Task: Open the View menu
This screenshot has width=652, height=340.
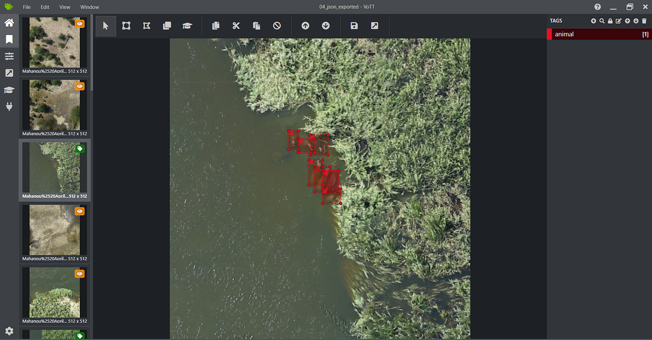Action: click(x=65, y=7)
